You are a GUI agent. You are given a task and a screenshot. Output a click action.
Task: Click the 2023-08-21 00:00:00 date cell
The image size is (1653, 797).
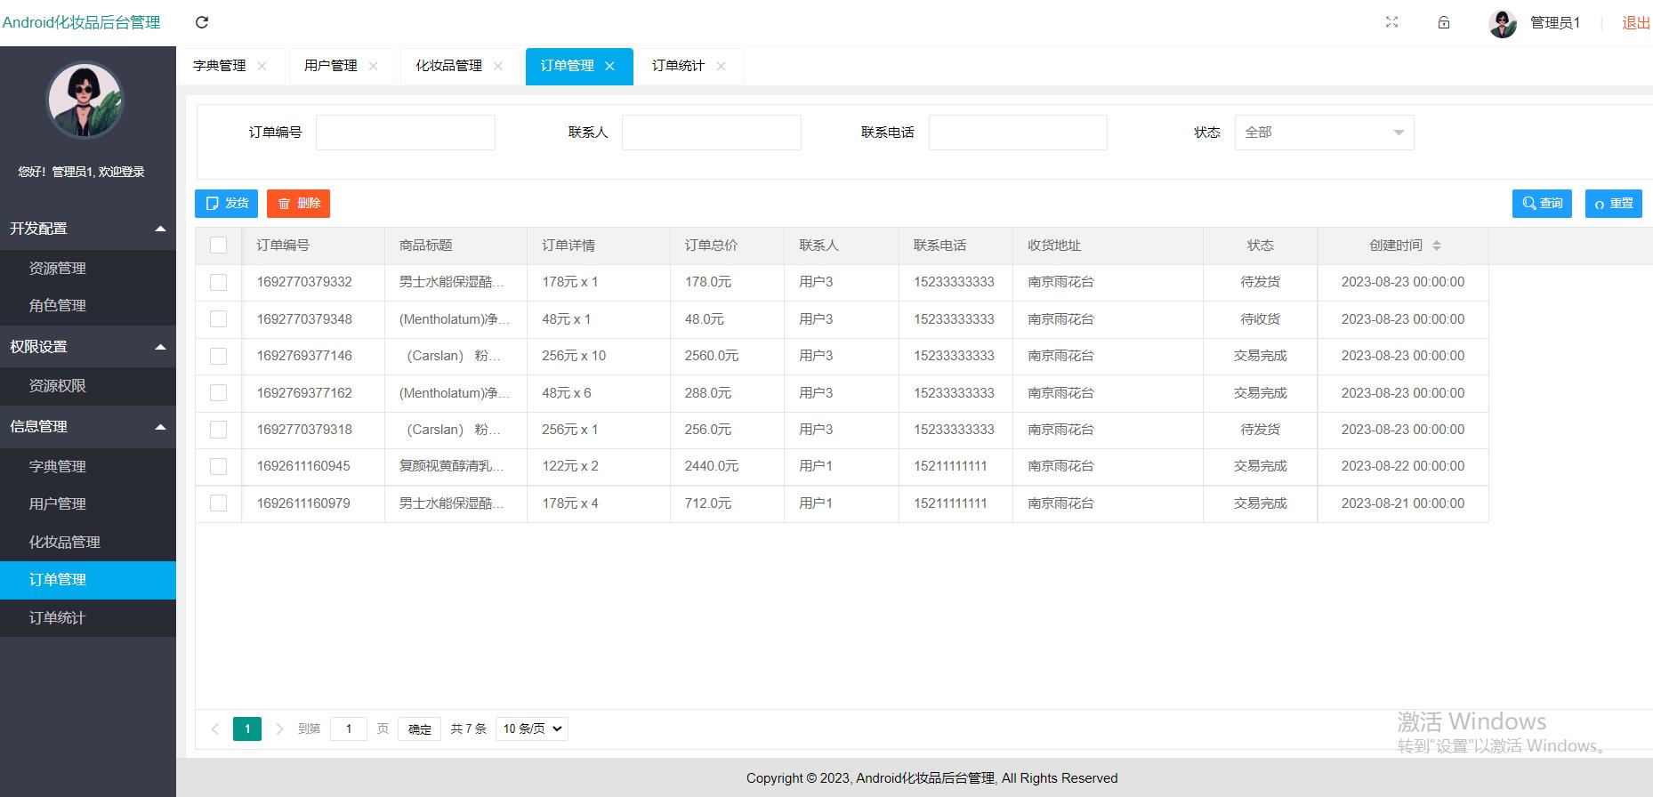pos(1403,503)
